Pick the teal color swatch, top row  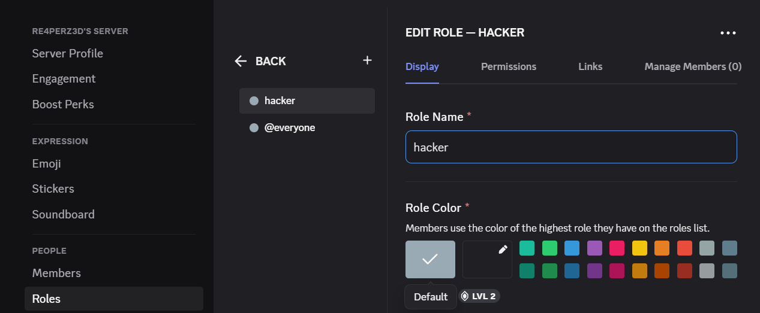point(527,248)
